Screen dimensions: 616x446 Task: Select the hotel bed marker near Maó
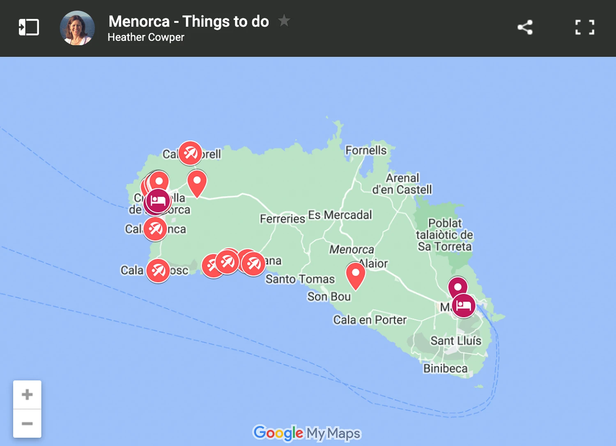pos(463,306)
